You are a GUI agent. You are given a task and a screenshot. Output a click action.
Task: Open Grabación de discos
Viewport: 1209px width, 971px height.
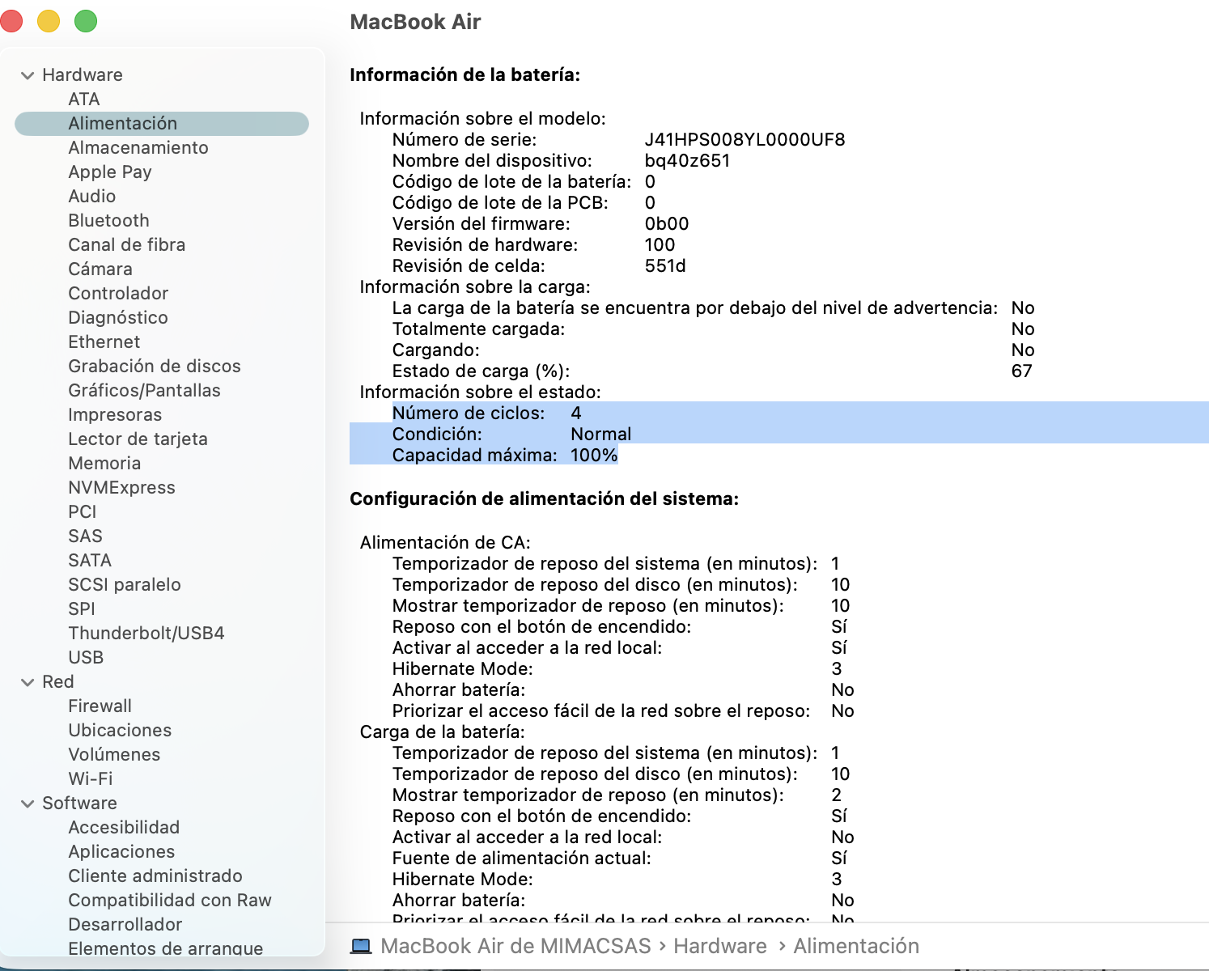[155, 366]
